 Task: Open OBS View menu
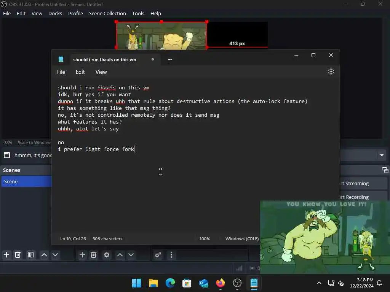[x=37, y=13]
